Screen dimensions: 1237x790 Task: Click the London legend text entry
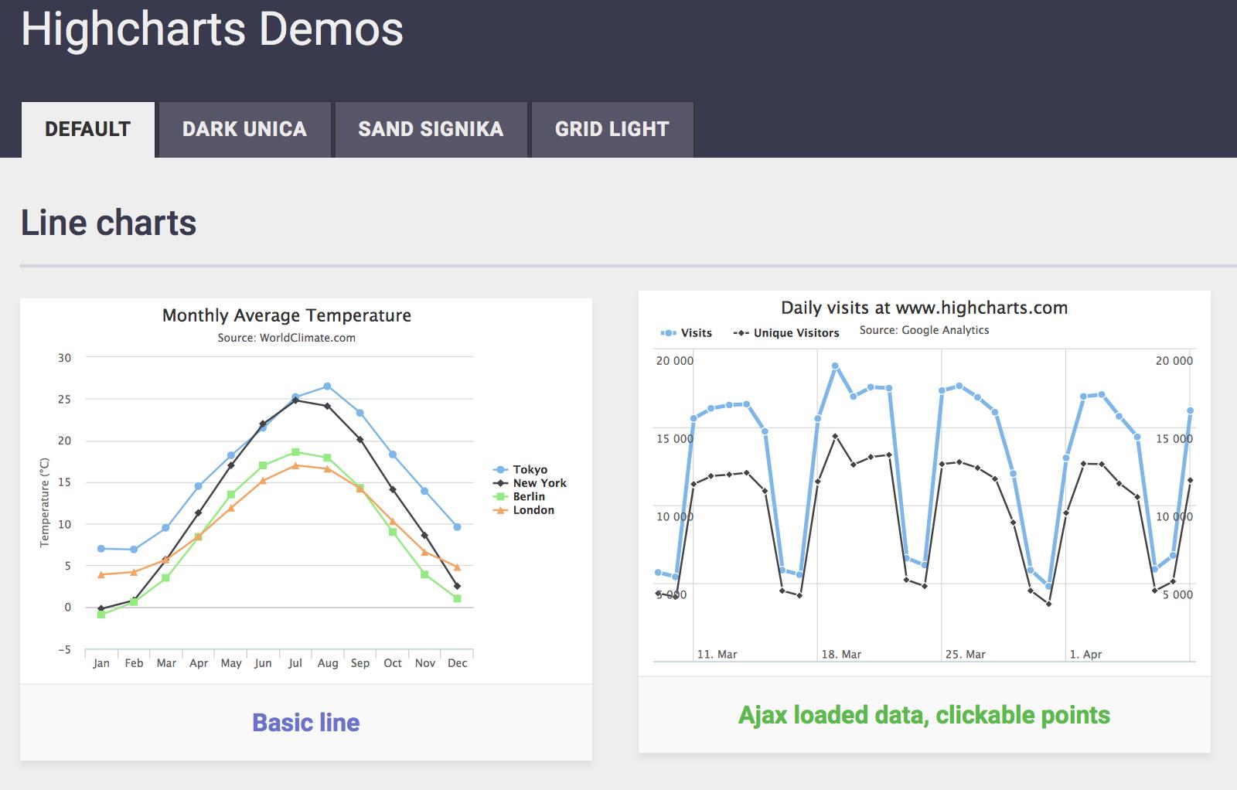pyautogui.click(x=533, y=510)
